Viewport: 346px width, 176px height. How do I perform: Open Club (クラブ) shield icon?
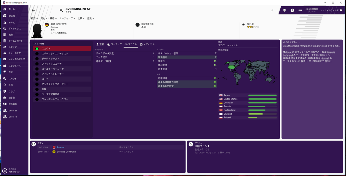pos(5,91)
